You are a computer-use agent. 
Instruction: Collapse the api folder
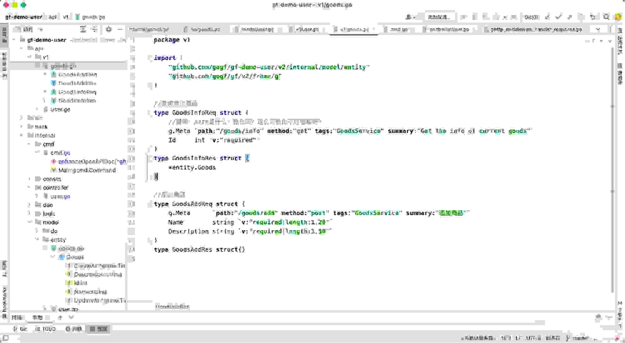tap(22, 48)
